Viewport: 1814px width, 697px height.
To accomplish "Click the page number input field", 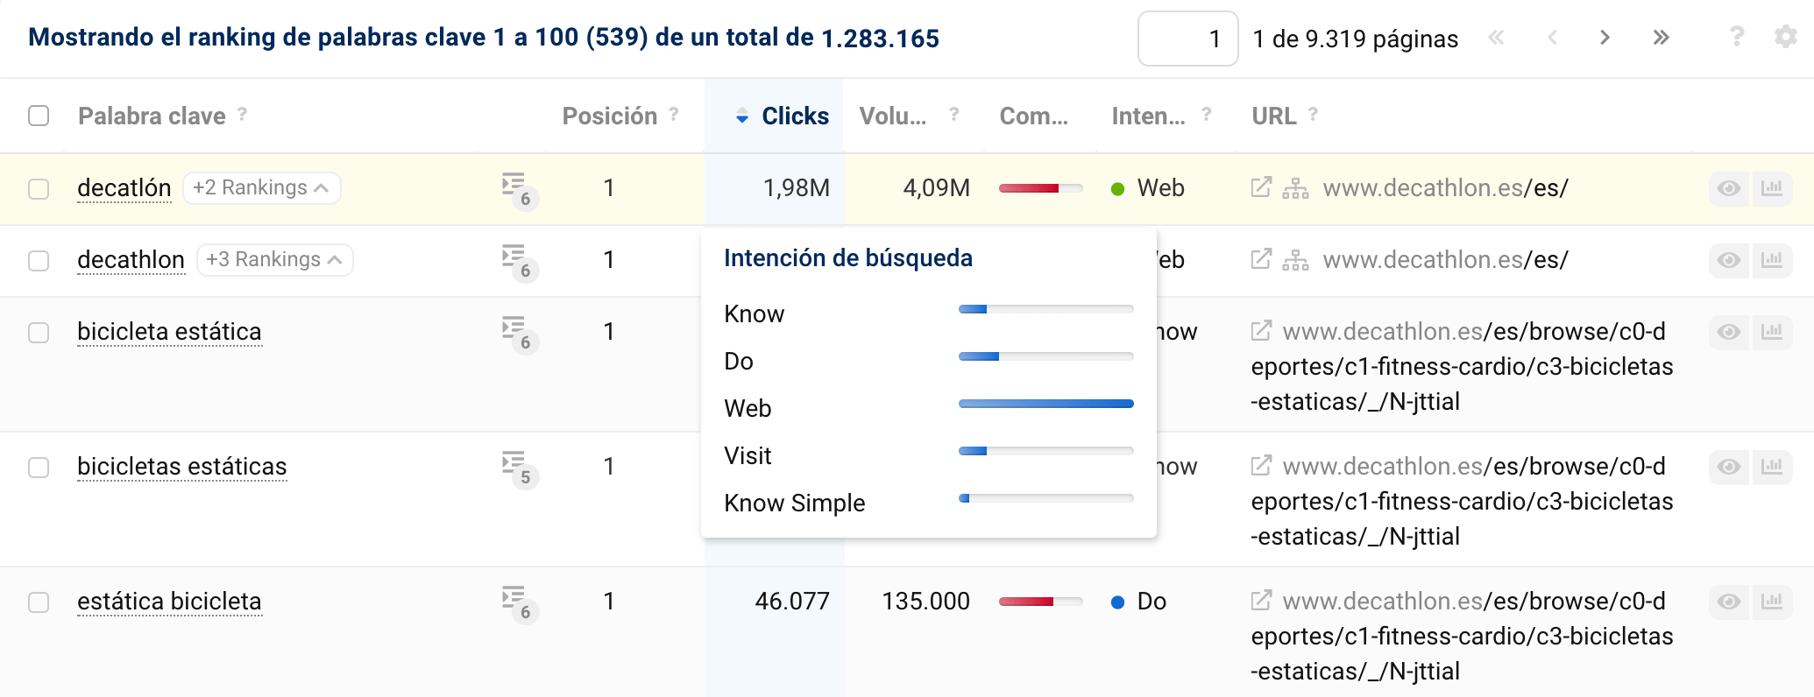I will 1187,39.
